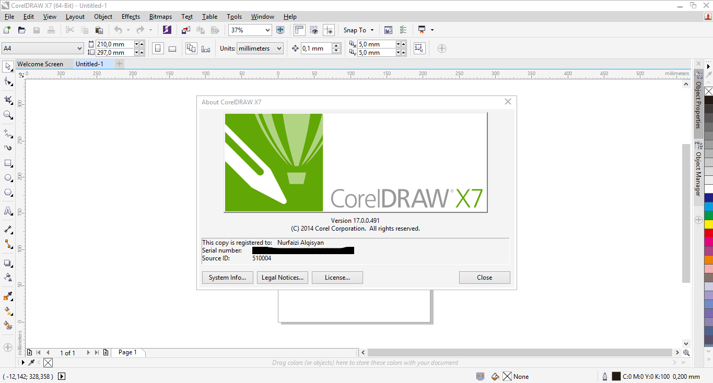Viewport: 713px width, 383px height.
Task: Open the Units millimeters dropdown
Action: coord(279,49)
